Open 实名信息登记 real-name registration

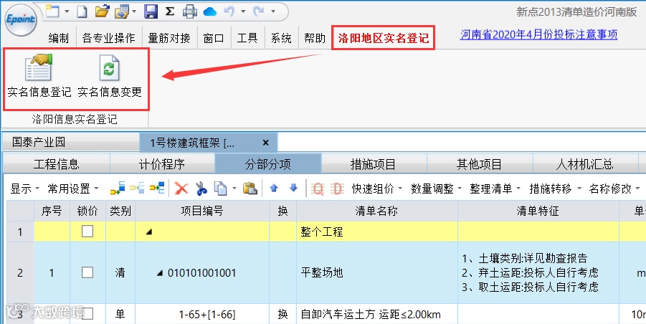point(39,76)
